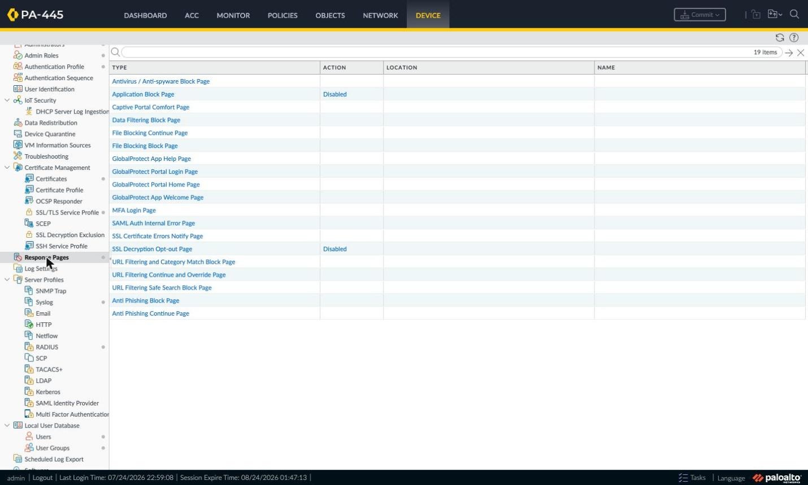Viewport: 808px width, 485px height.
Task: Clear the filter with the X icon
Action: pyautogui.click(x=801, y=53)
